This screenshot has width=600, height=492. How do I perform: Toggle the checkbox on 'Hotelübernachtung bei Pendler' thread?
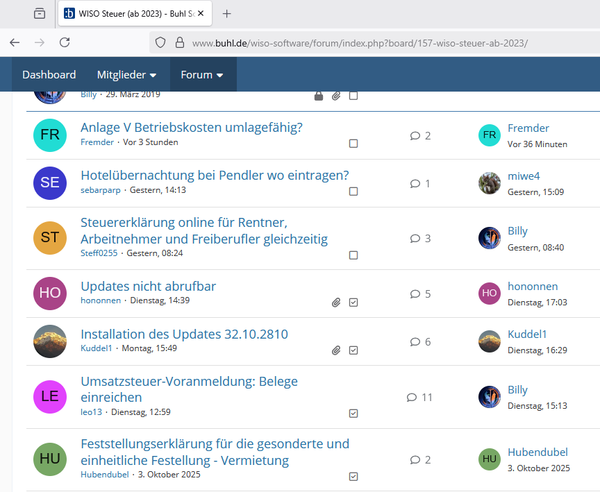click(353, 192)
